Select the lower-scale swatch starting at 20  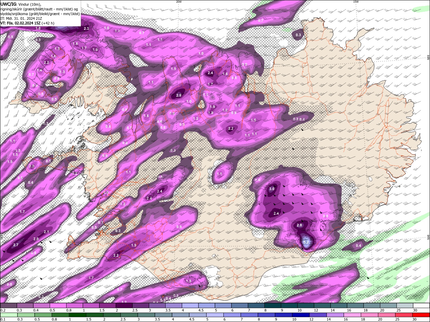coord(387,315)
